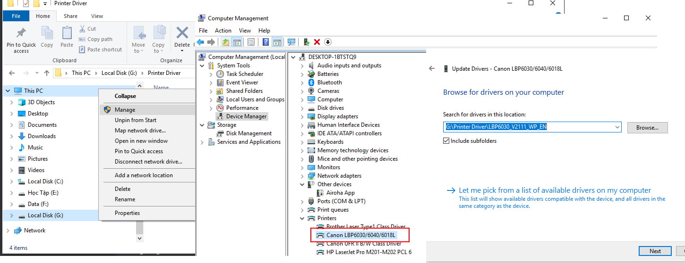The image size is (685, 263).
Task: Expand the Bluetooth device category
Action: (x=302, y=82)
